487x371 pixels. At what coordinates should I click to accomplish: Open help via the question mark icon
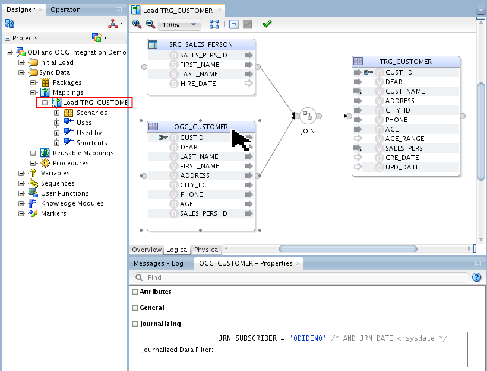[477, 277]
